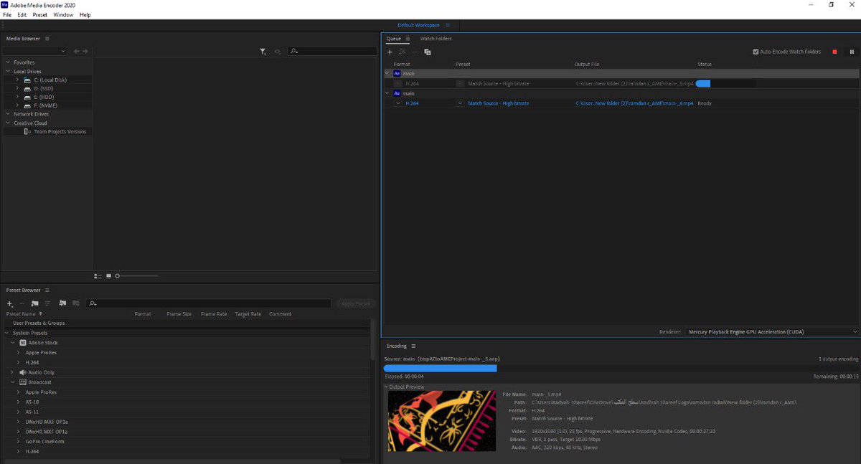Image resolution: width=861 pixels, height=464 pixels.
Task: Click the Add Source plus icon in Queue
Action: [x=390, y=52]
